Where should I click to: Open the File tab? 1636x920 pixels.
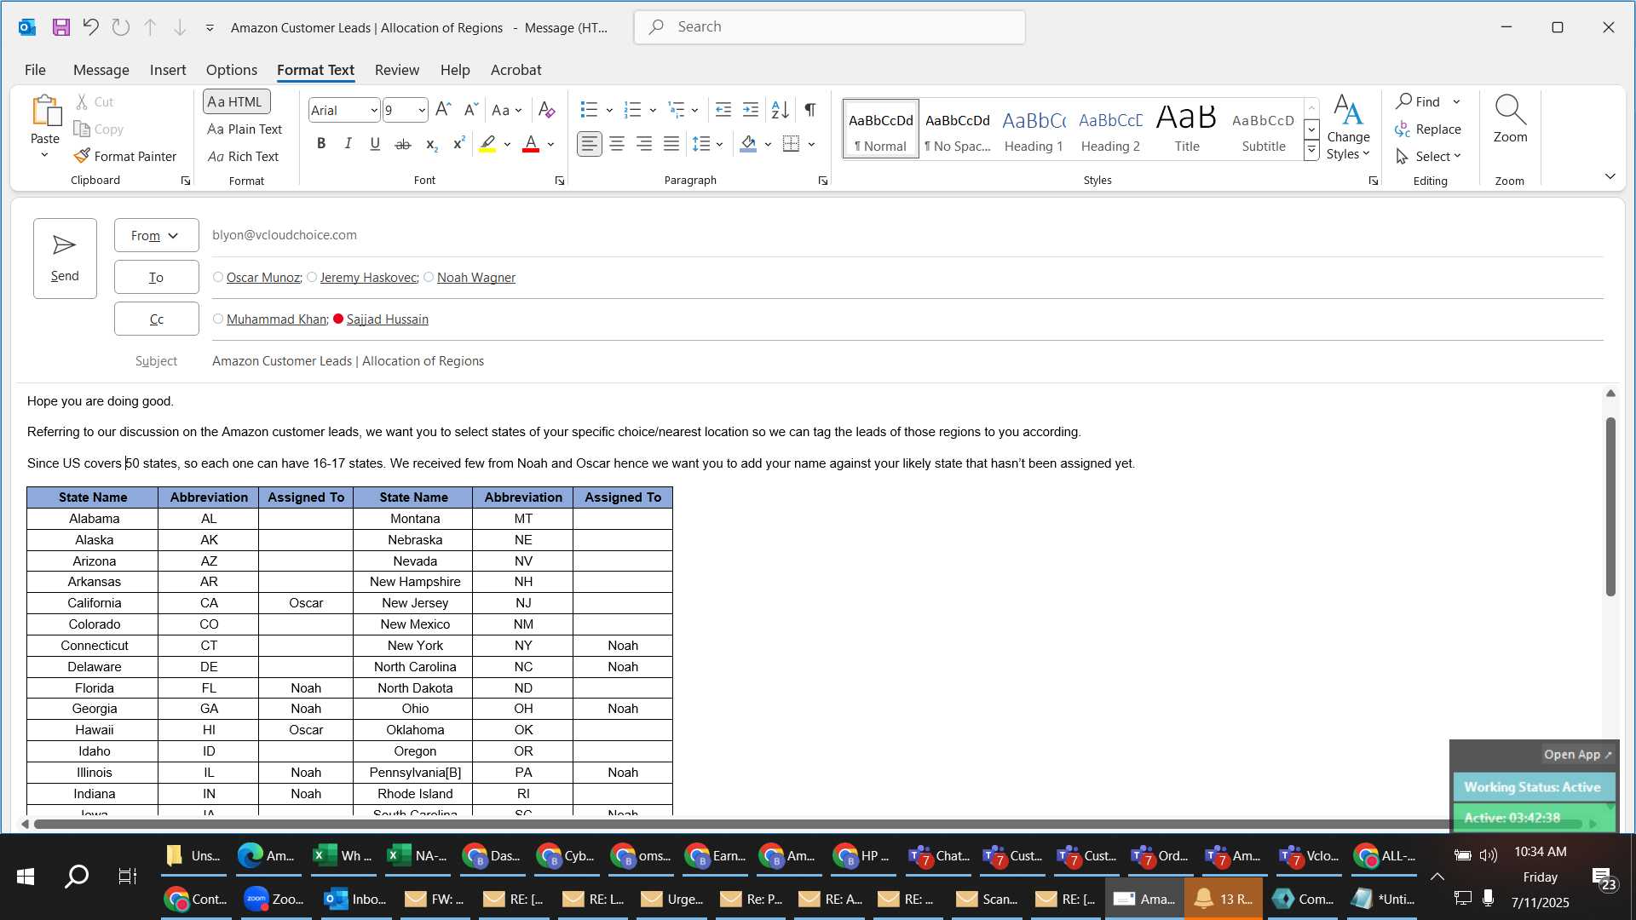click(35, 70)
